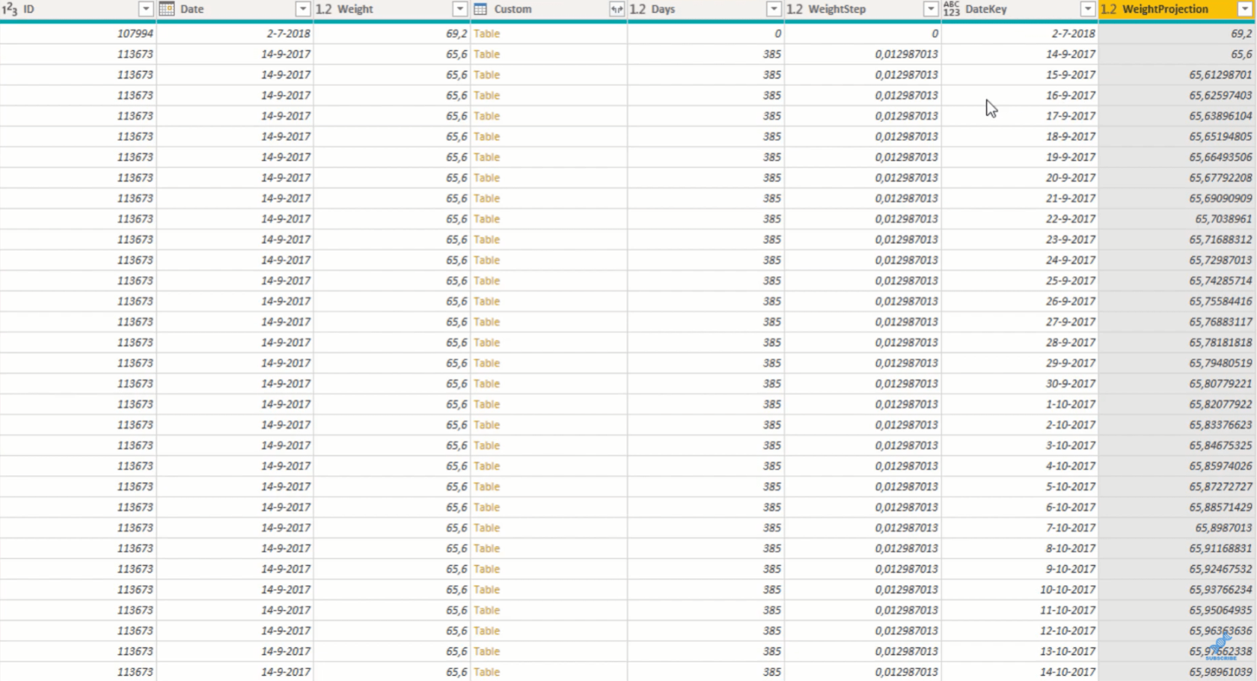Click the WeightProjection column data type icon
Image resolution: width=1257 pixels, height=681 pixels.
[1109, 9]
